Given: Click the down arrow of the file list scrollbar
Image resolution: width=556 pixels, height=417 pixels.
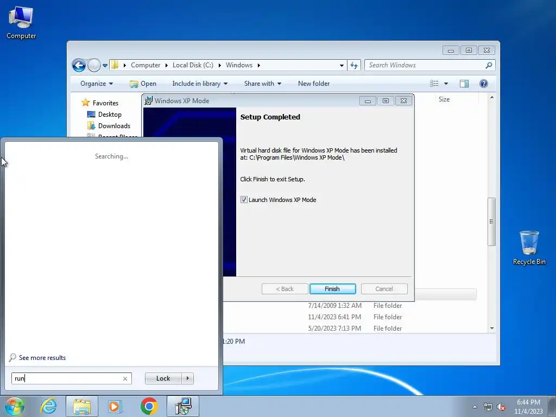Looking at the screenshot, I should (492, 328).
